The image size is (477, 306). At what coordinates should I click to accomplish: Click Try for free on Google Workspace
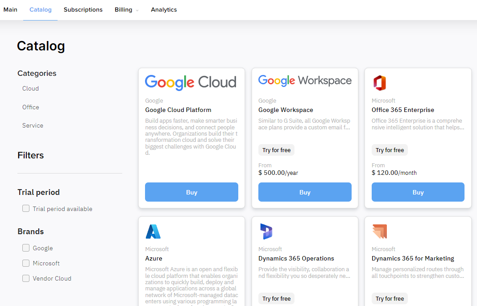pos(277,150)
